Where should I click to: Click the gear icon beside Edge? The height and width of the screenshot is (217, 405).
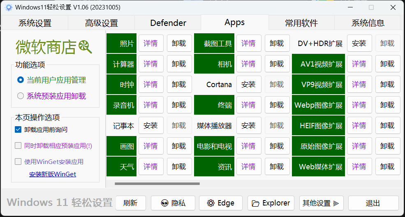coord(211,203)
